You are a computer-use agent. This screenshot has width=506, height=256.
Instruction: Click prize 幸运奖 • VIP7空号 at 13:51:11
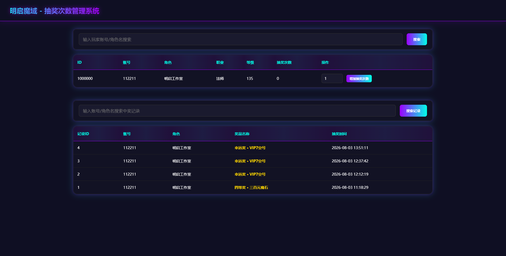pos(250,148)
